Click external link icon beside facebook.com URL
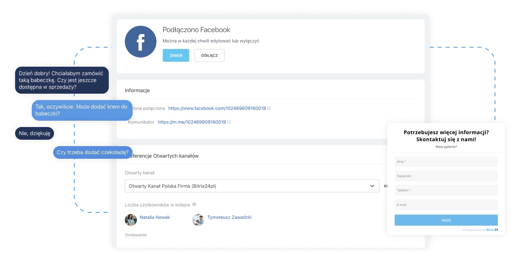The width and height of the screenshot is (516, 262). click(269, 108)
